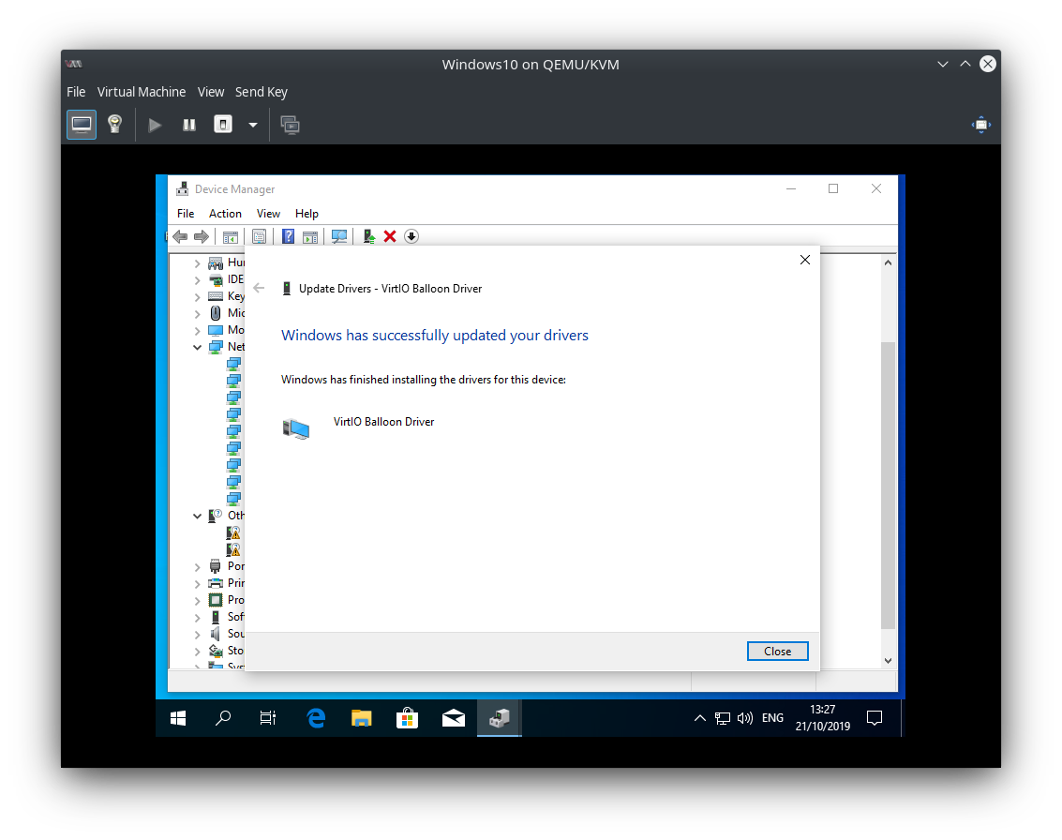
Task: Click ENG input language indicator
Action: [x=772, y=718]
